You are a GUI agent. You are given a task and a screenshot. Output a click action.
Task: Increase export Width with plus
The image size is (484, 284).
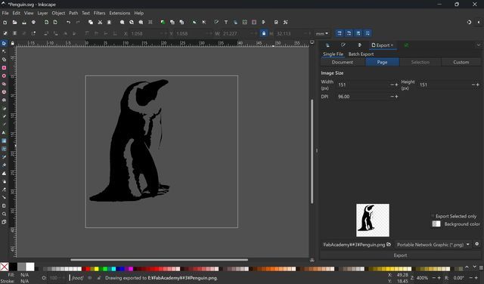coord(396,85)
